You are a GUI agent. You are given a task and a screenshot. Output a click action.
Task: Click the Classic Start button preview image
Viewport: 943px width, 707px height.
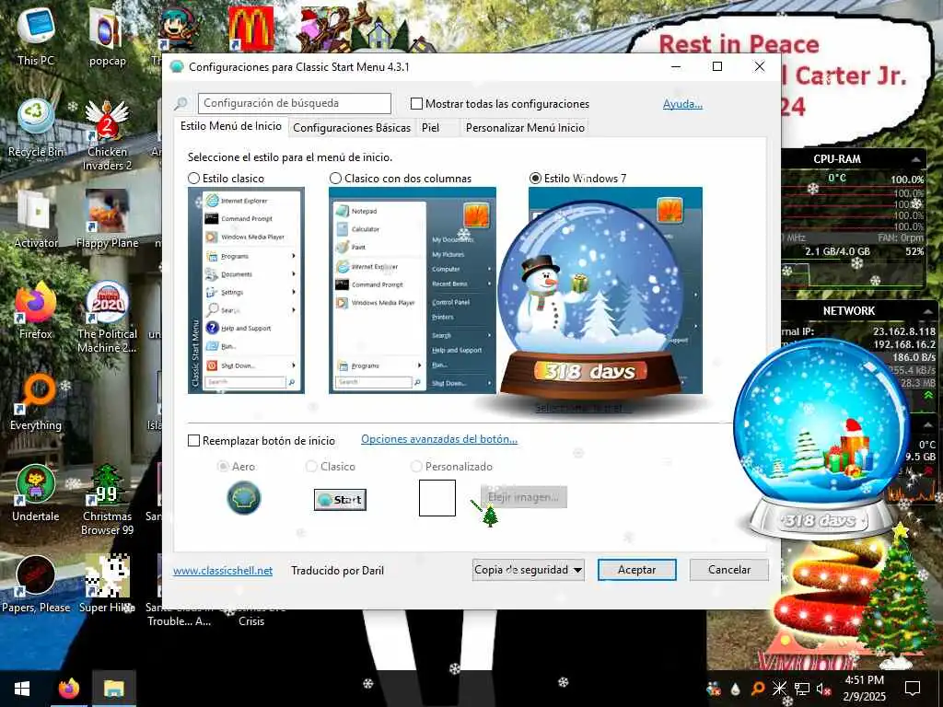[x=340, y=500]
